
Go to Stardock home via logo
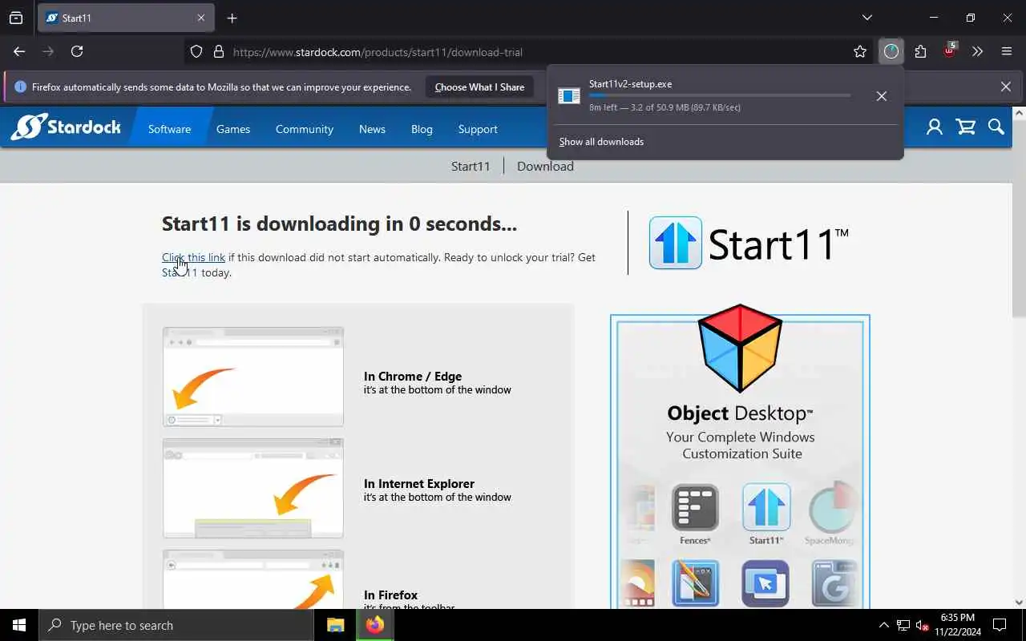(66, 127)
